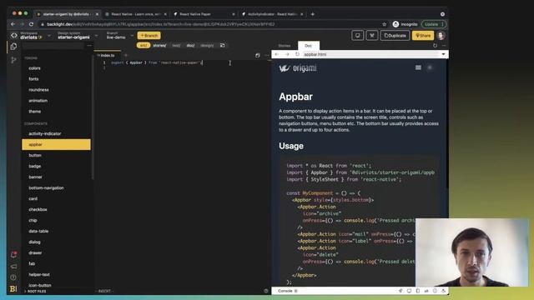
Task: Switch to React Native Learn once tab
Action: [x=136, y=14]
